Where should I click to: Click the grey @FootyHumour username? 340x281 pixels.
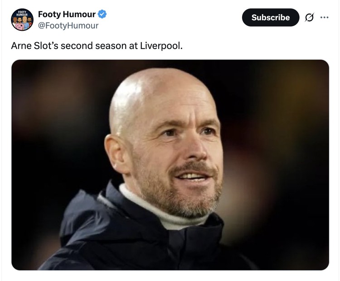coord(68,25)
